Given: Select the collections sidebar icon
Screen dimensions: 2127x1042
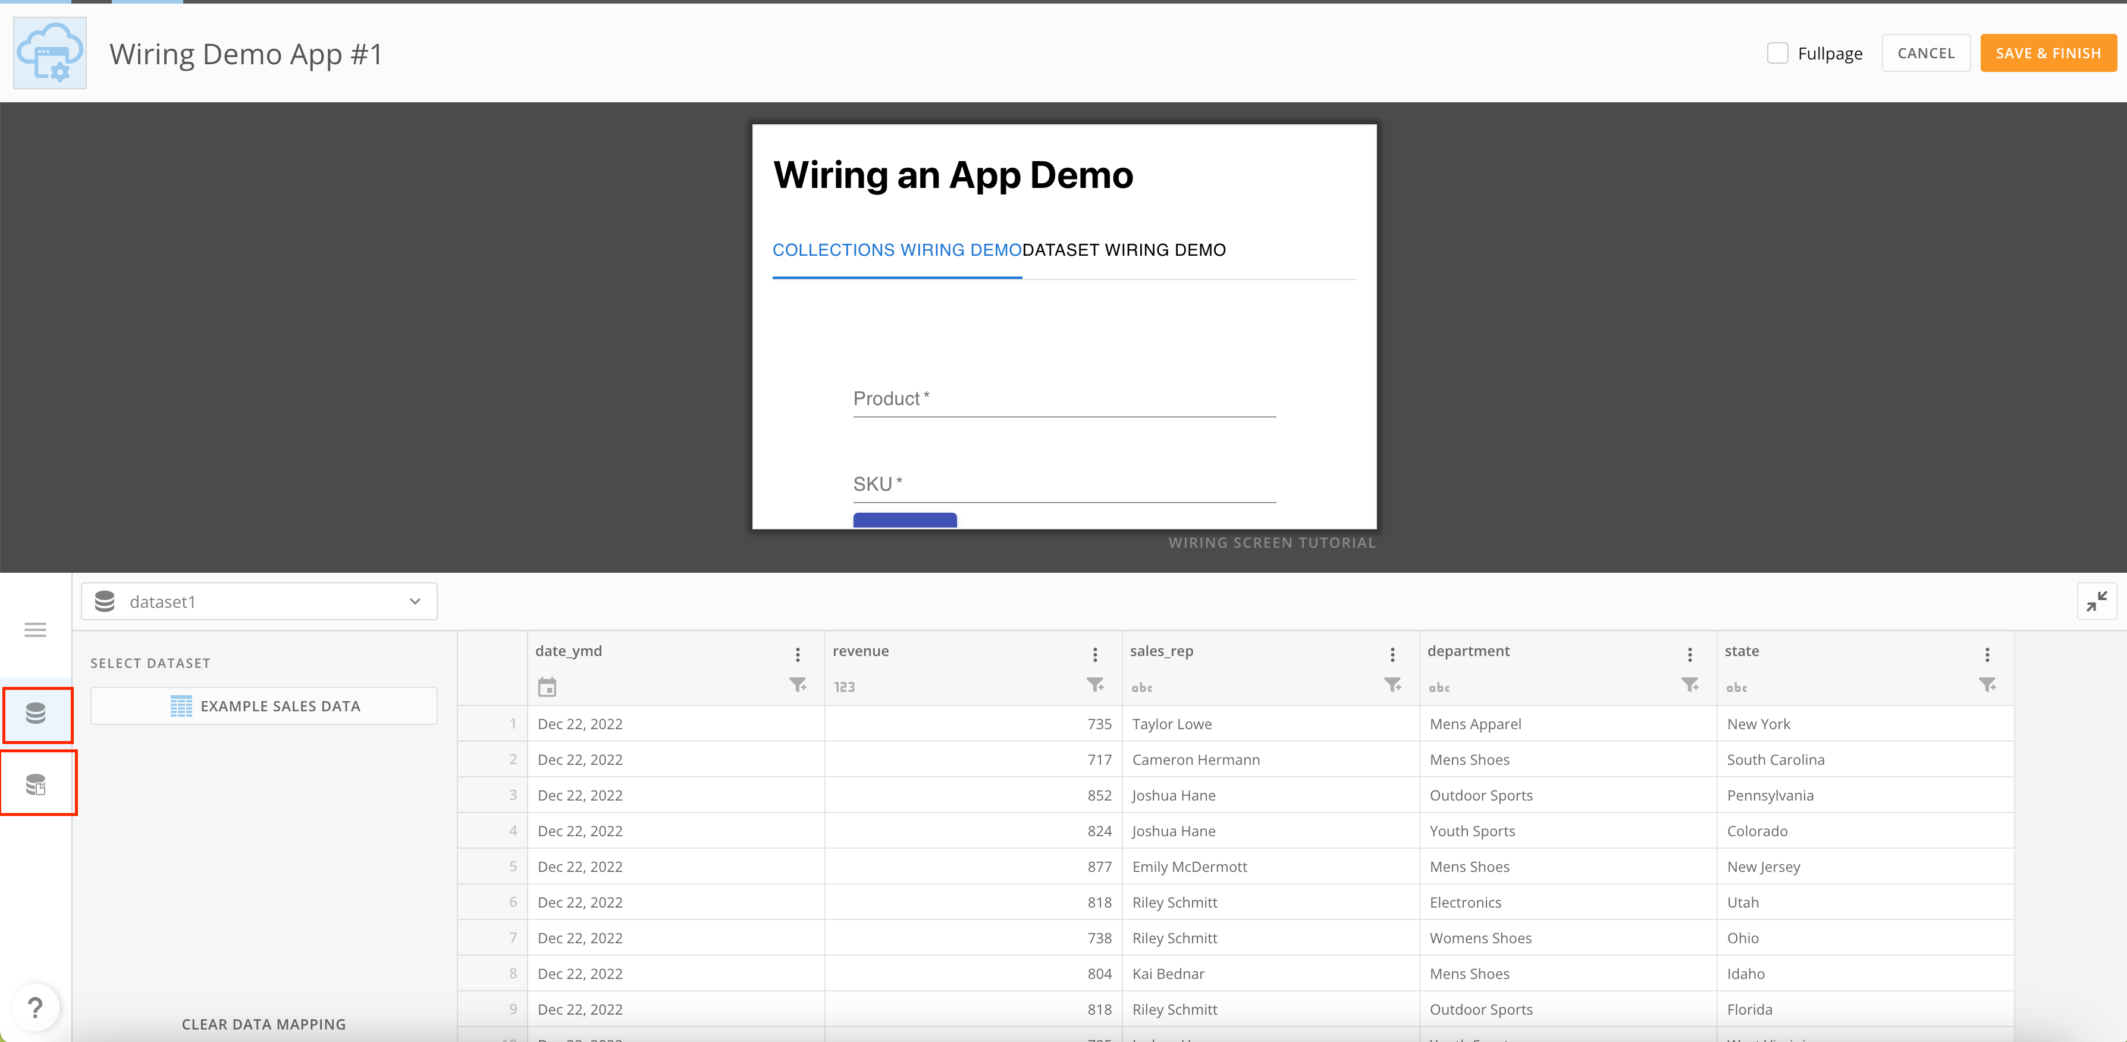Looking at the screenshot, I should [x=36, y=784].
